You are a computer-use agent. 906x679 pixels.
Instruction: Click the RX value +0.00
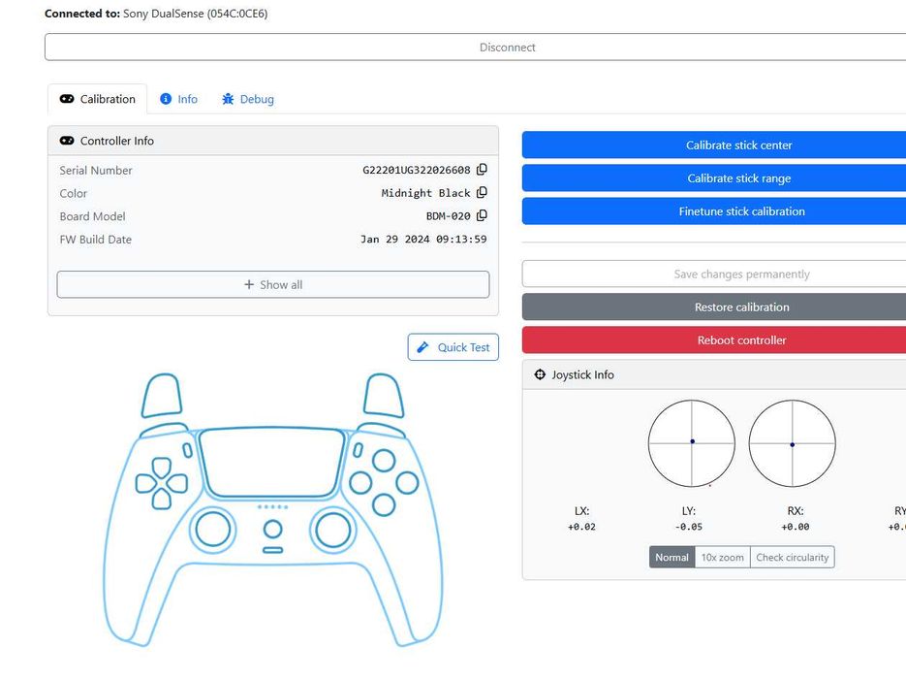pos(796,527)
